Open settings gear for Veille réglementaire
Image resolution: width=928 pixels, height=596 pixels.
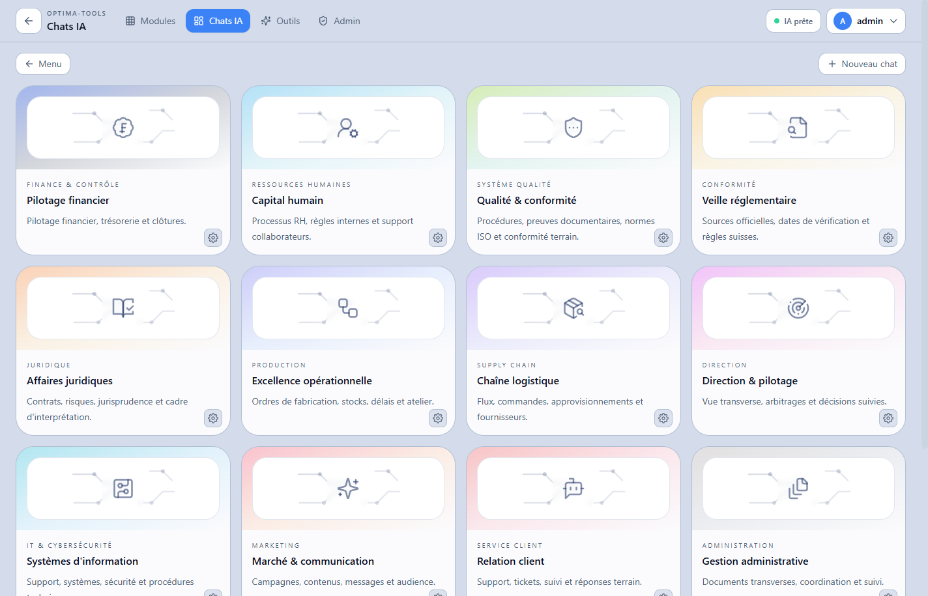[x=888, y=238]
